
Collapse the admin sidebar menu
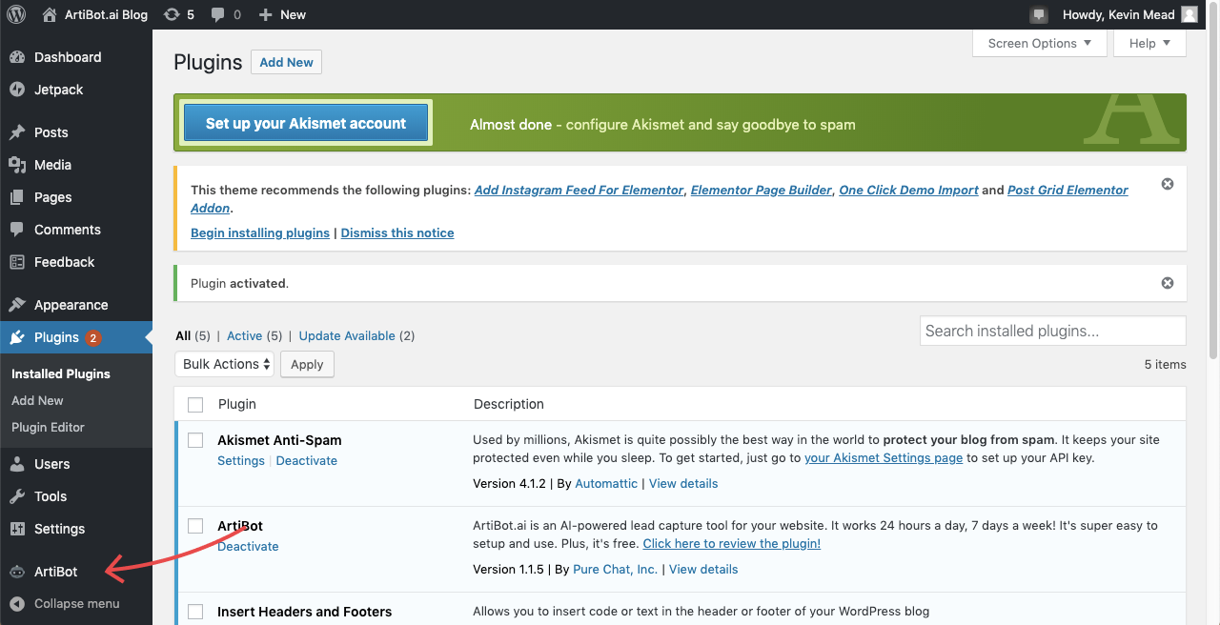click(x=76, y=603)
